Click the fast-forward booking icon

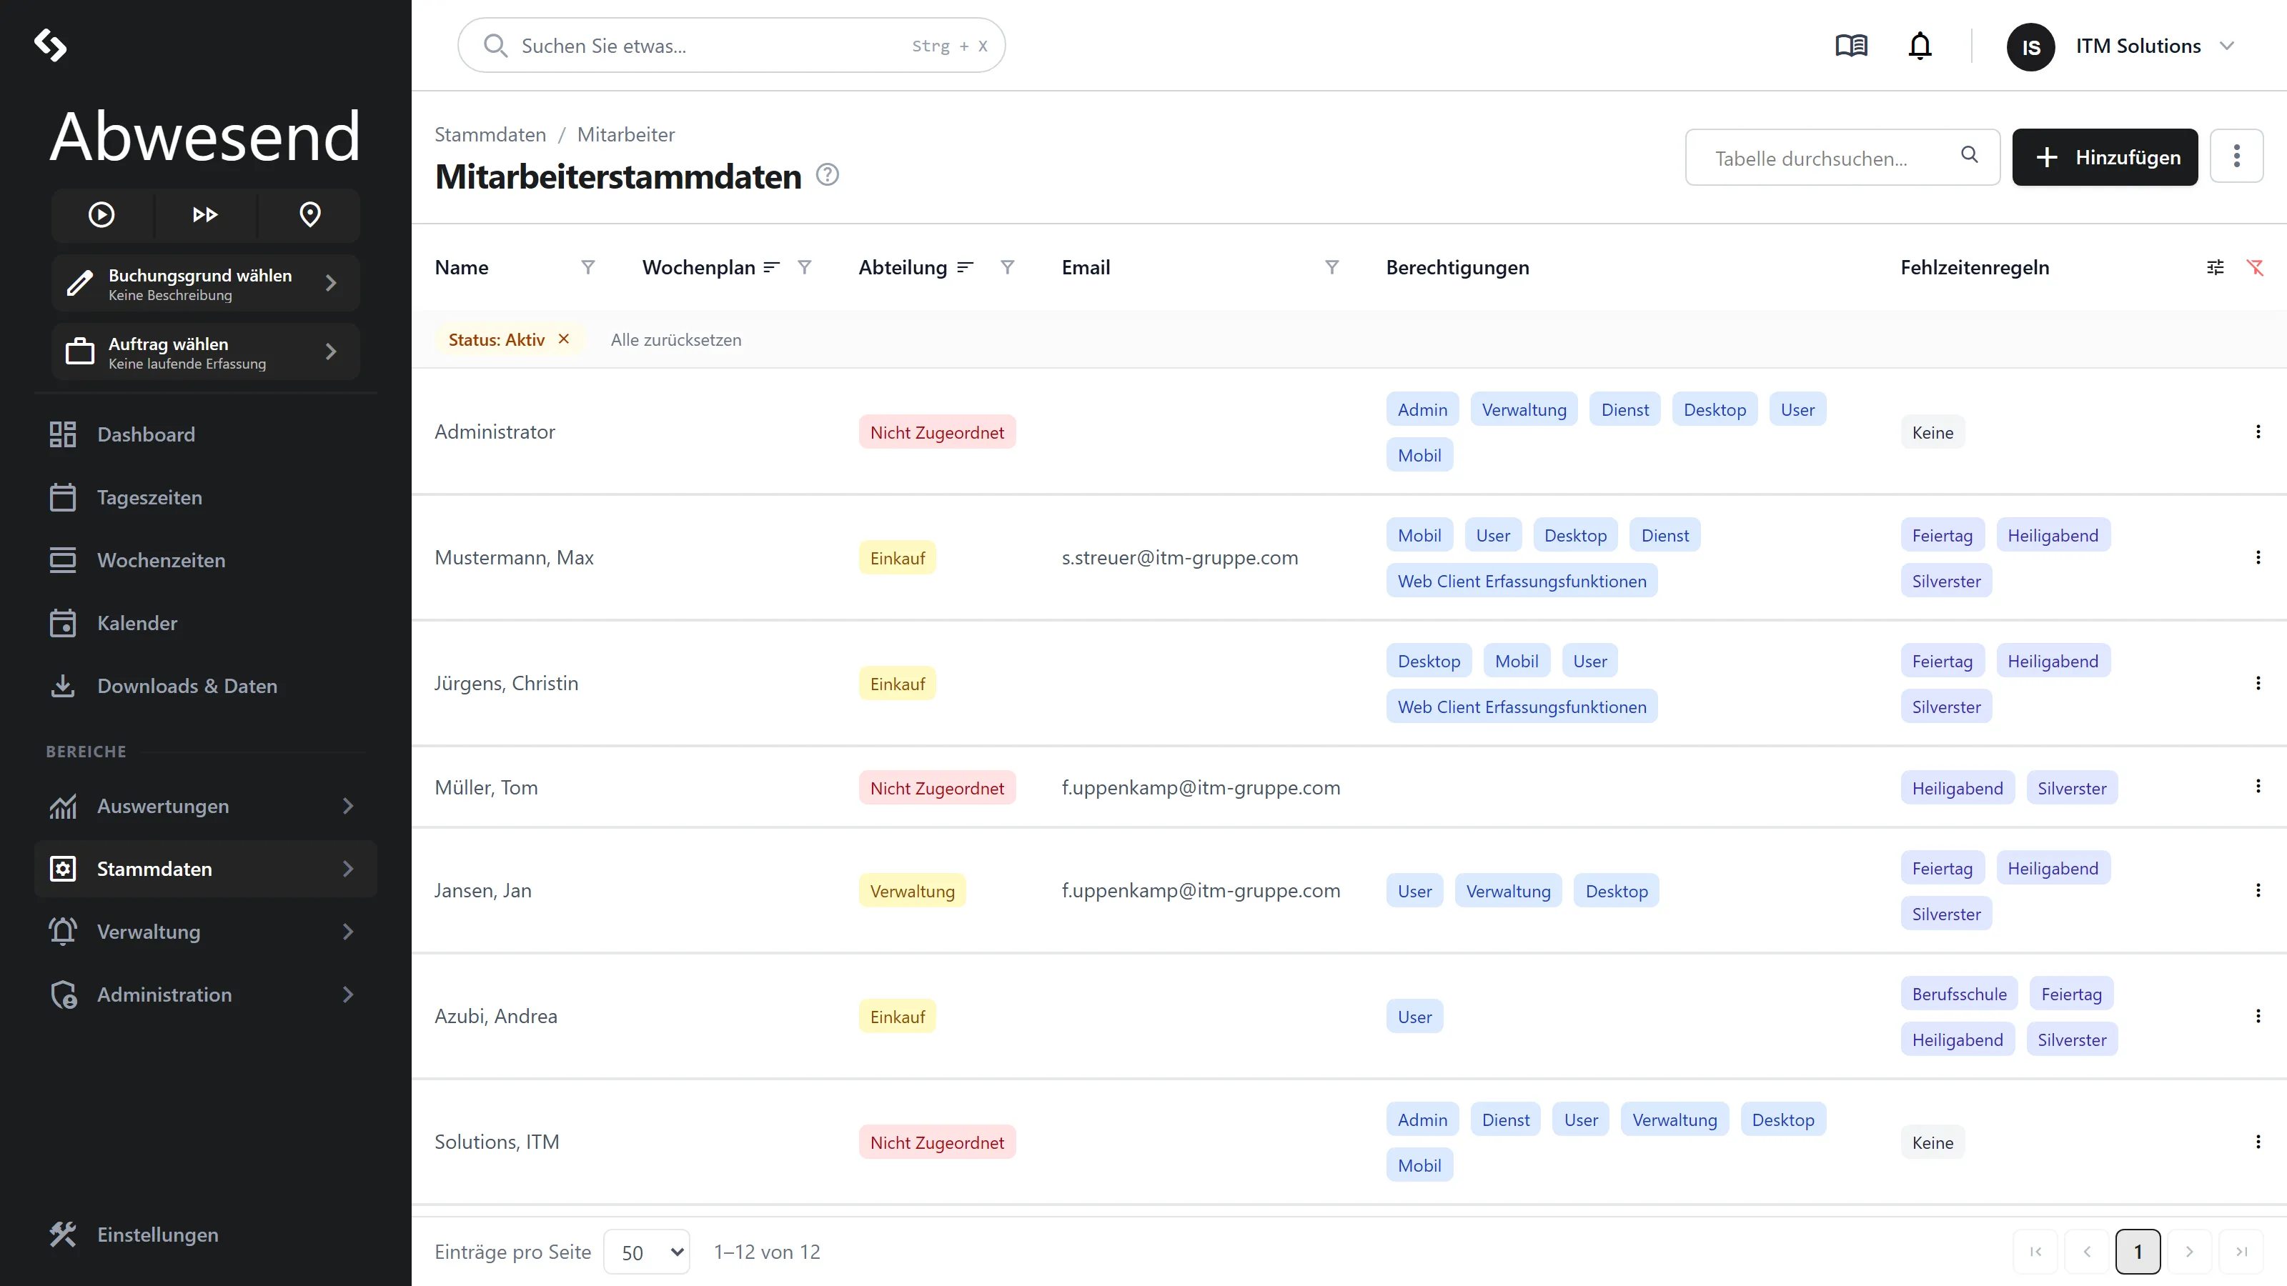(x=205, y=215)
